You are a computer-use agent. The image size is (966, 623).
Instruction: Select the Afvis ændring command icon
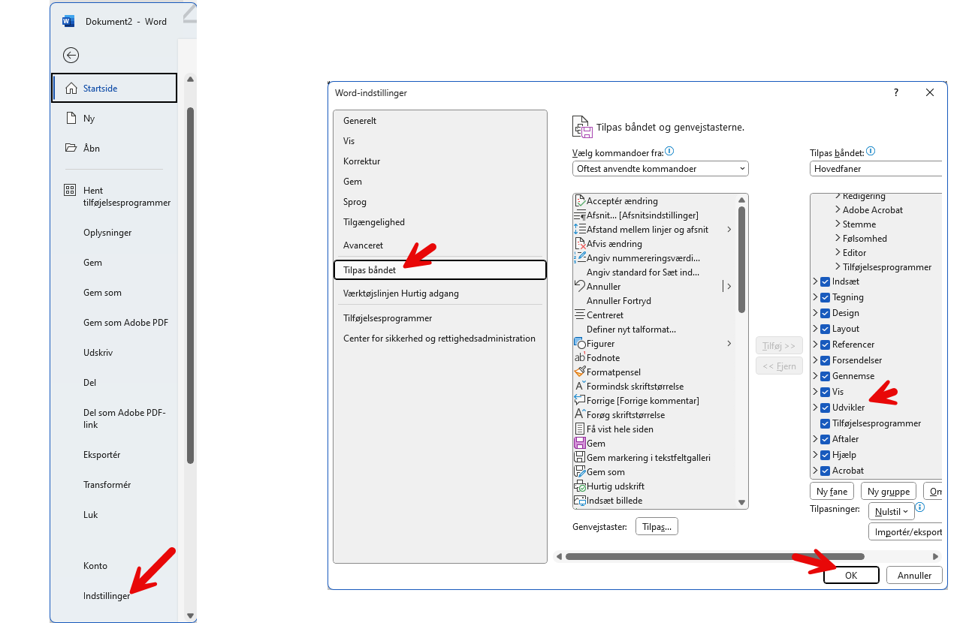580,243
